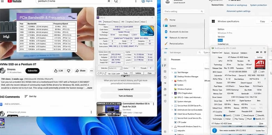Switch to Sensors tab in GPU-Z

point(227,53)
